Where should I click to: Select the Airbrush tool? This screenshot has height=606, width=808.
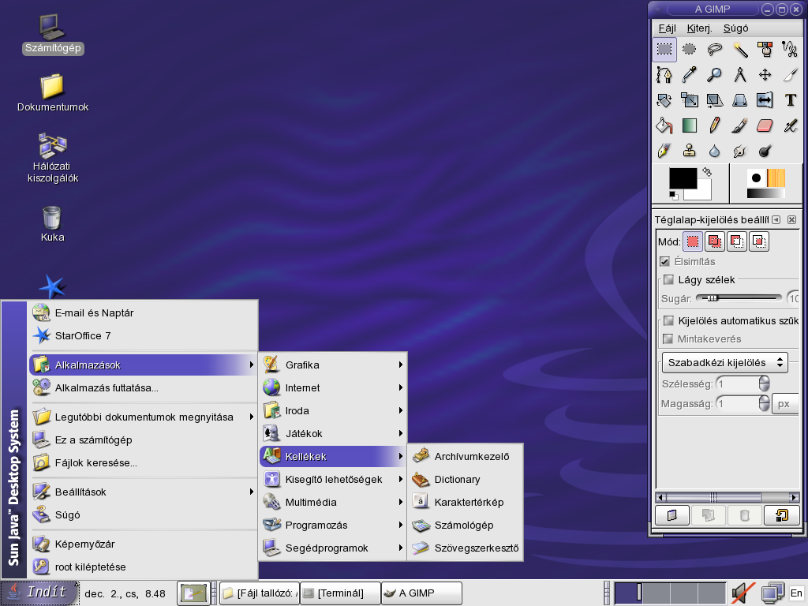click(791, 125)
